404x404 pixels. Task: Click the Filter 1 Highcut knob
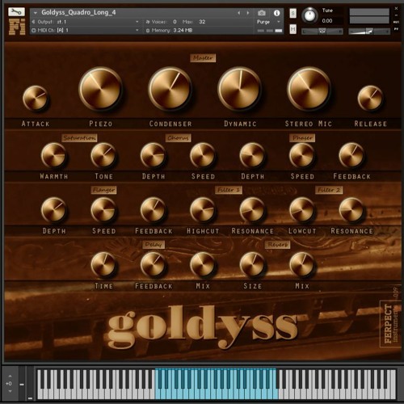tap(203, 210)
